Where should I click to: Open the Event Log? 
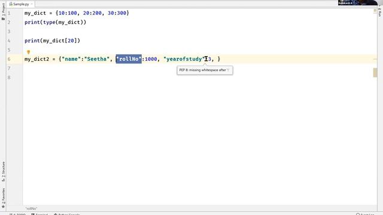pyautogui.click(x=365, y=214)
